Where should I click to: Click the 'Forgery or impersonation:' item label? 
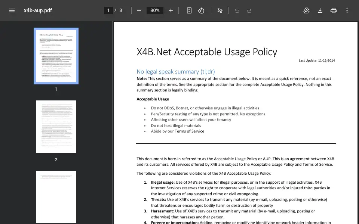click(175, 222)
